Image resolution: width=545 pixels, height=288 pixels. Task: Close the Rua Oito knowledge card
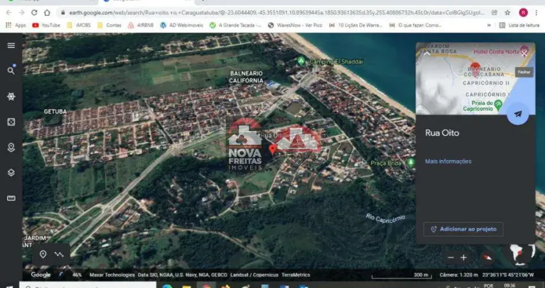(x=524, y=54)
